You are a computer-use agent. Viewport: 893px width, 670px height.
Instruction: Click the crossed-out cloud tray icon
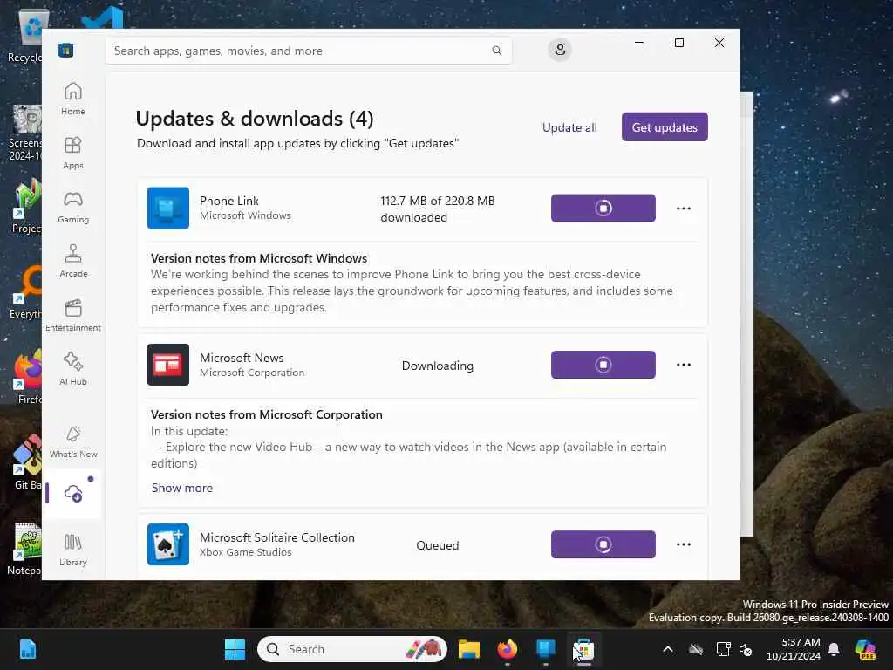point(696,649)
